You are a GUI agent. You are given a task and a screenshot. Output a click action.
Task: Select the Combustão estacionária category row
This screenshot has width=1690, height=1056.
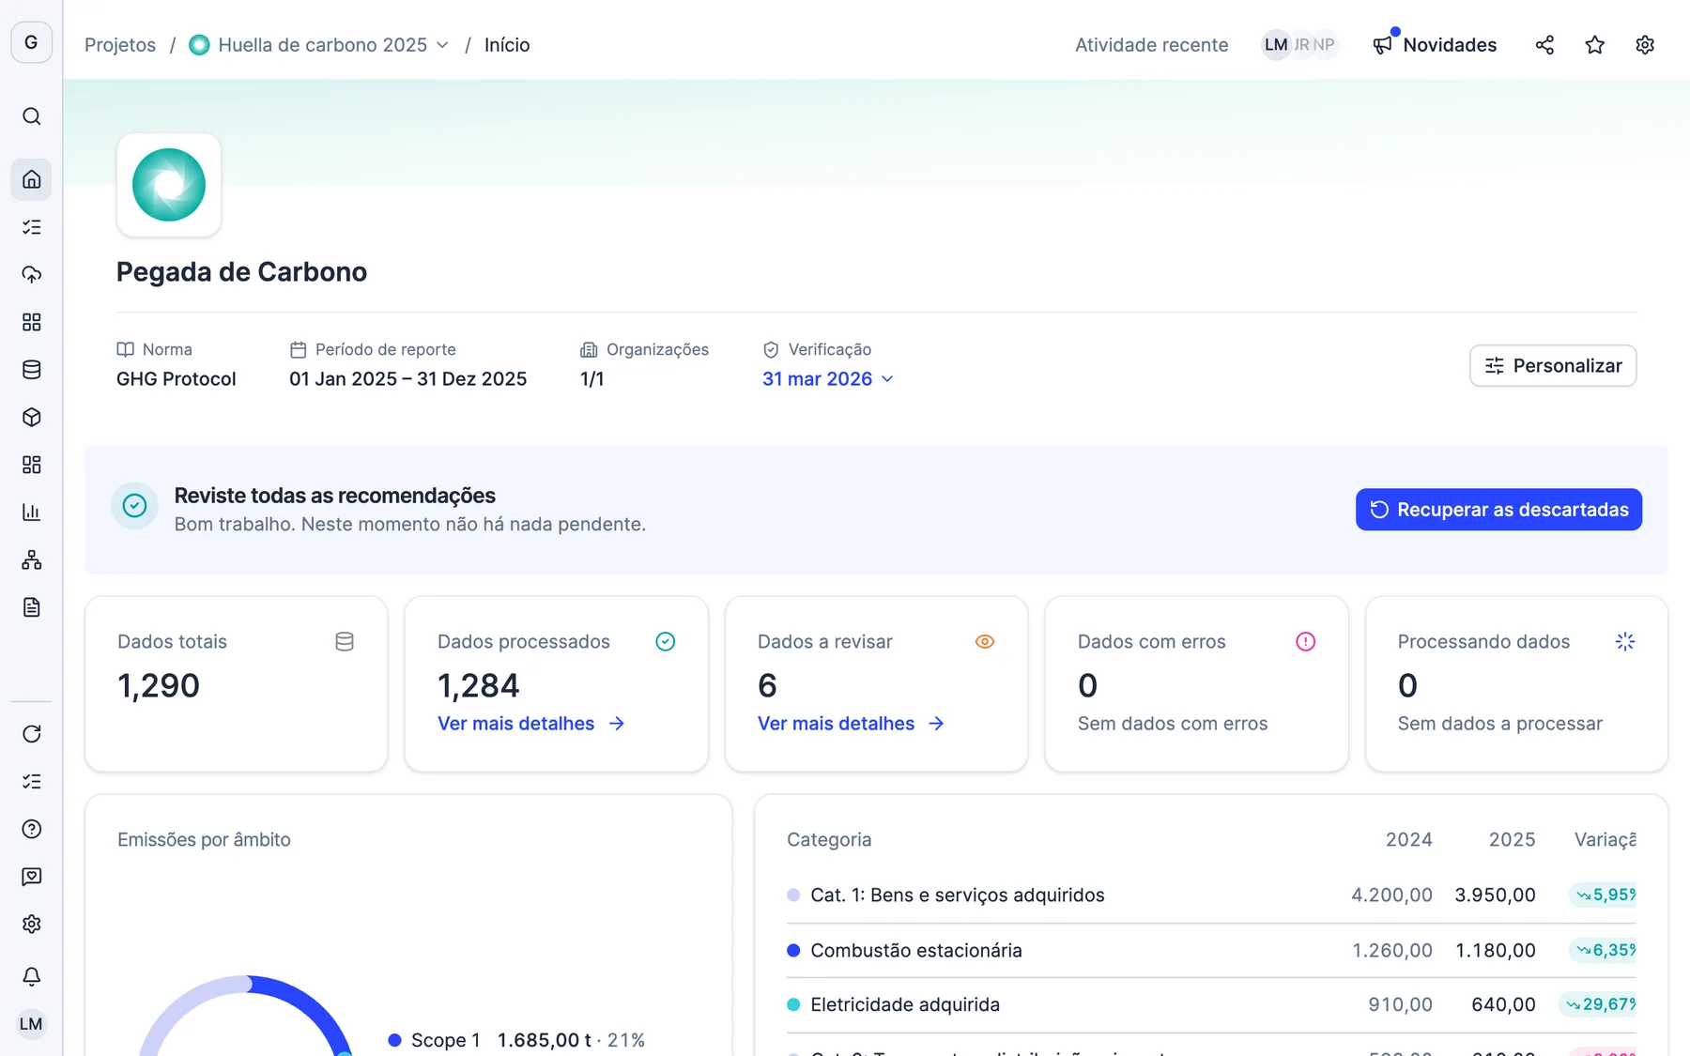click(x=1211, y=950)
